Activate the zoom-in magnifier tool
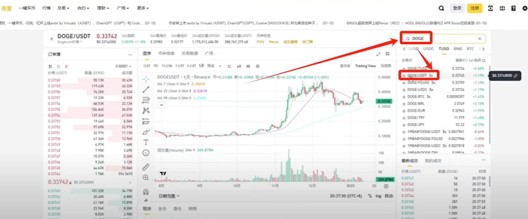Screen dimensions: 528x219 (146, 178)
